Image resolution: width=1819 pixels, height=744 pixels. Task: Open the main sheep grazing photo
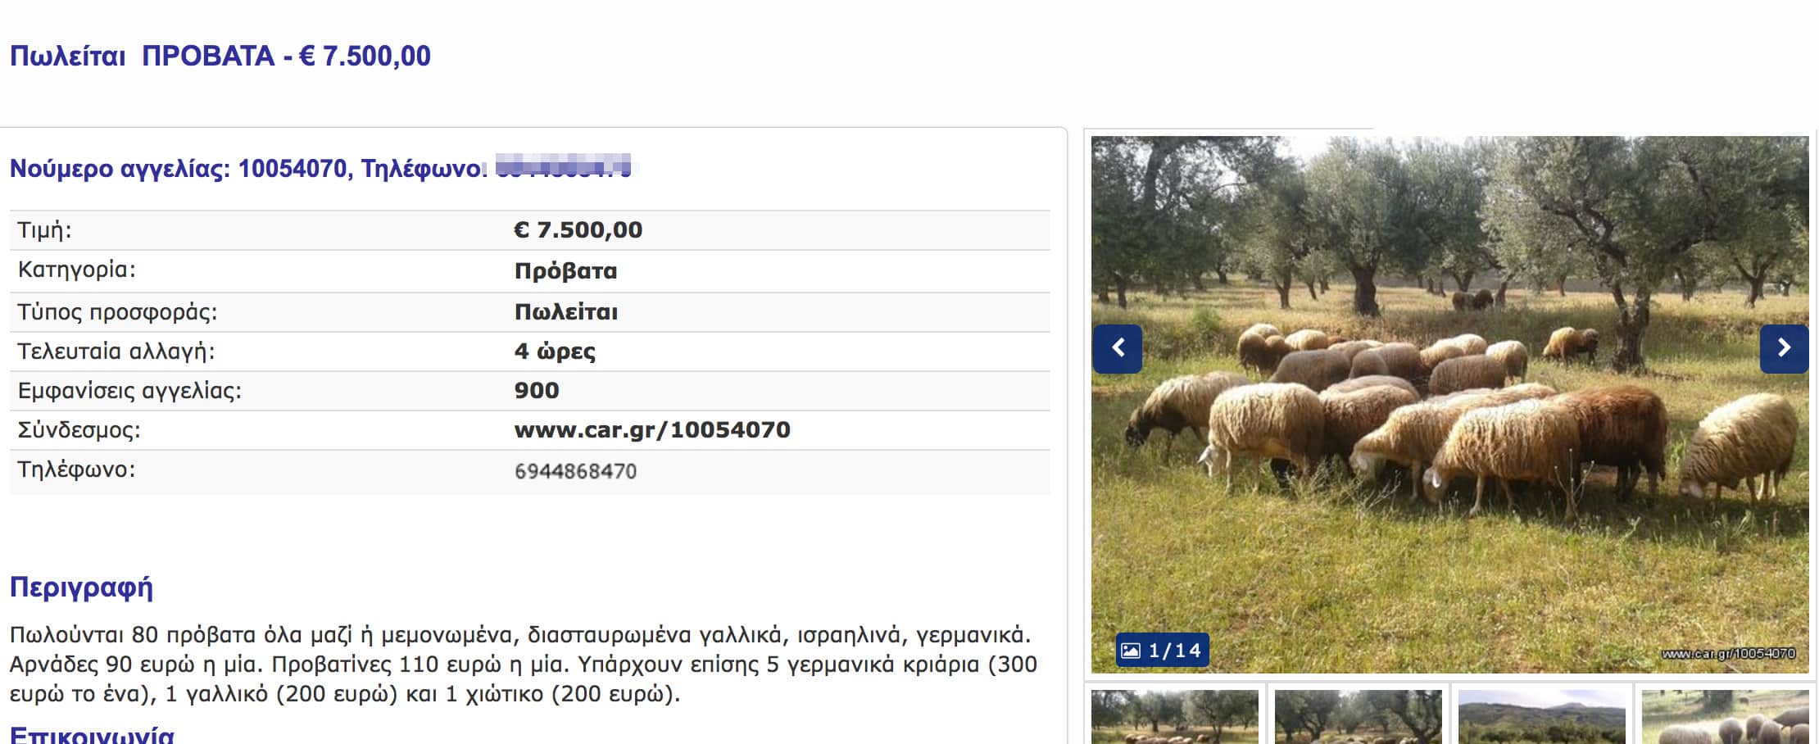pos(1449,405)
